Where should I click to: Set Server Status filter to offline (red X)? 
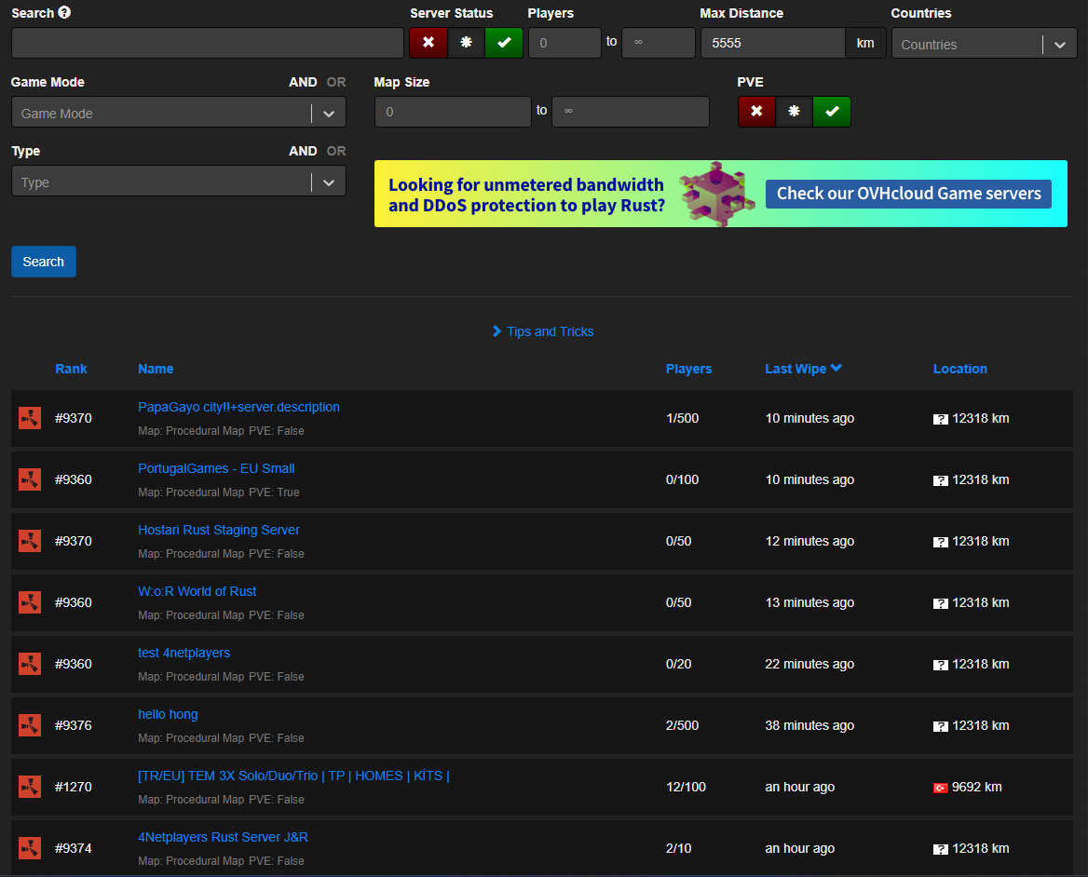[x=428, y=43]
